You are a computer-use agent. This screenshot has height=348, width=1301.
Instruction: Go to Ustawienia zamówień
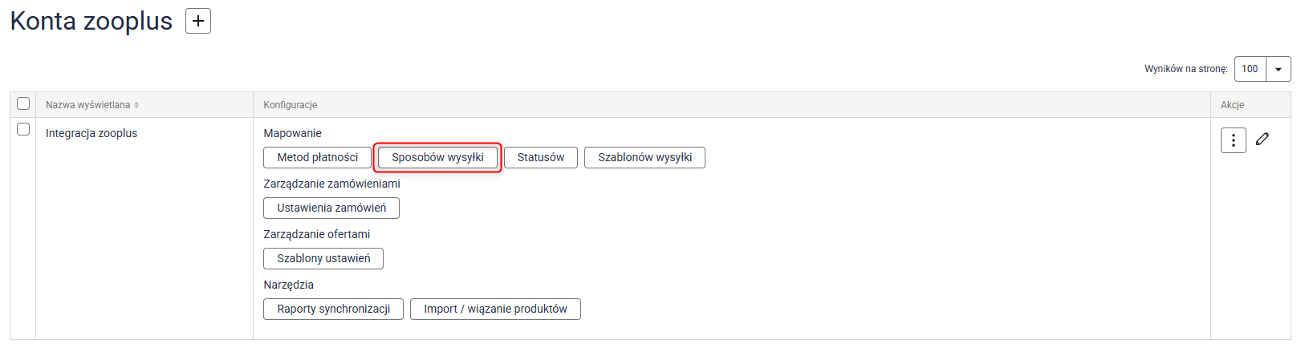(331, 208)
